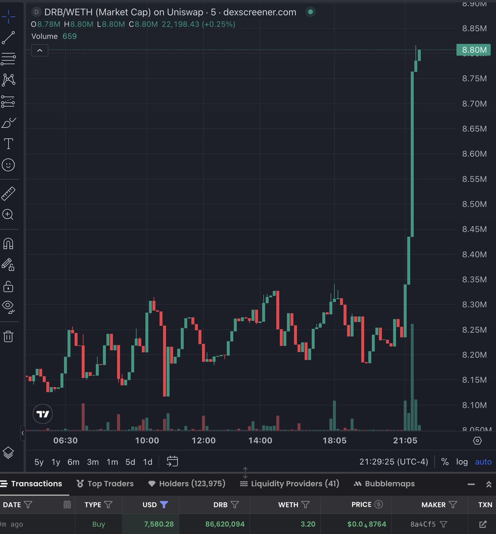Select the trend line drawing tool
496x534 pixels.
click(8, 38)
